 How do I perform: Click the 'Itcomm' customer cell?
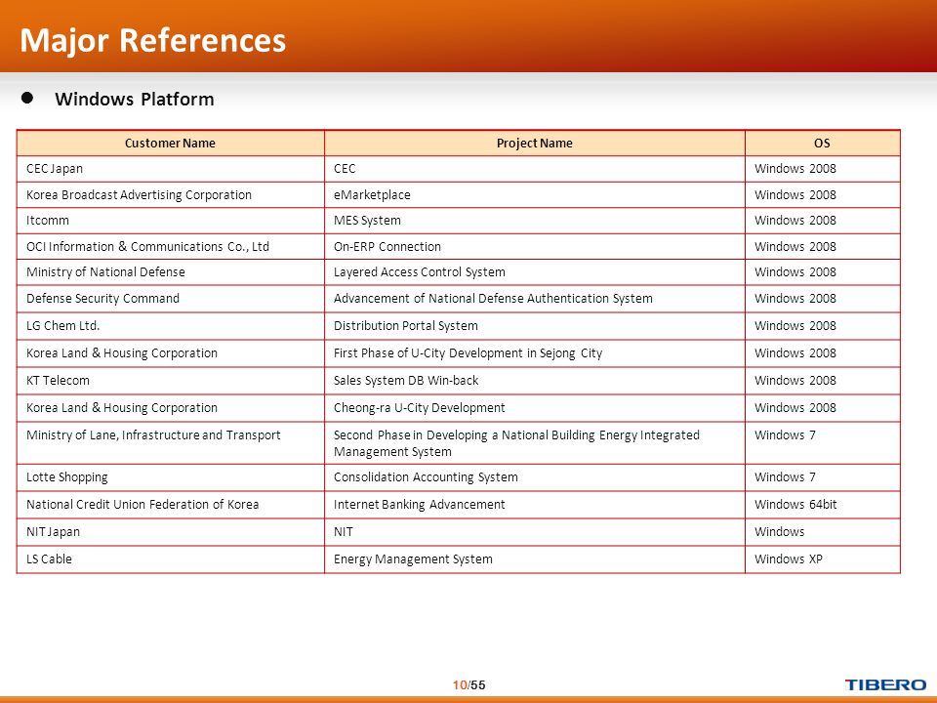(170, 221)
